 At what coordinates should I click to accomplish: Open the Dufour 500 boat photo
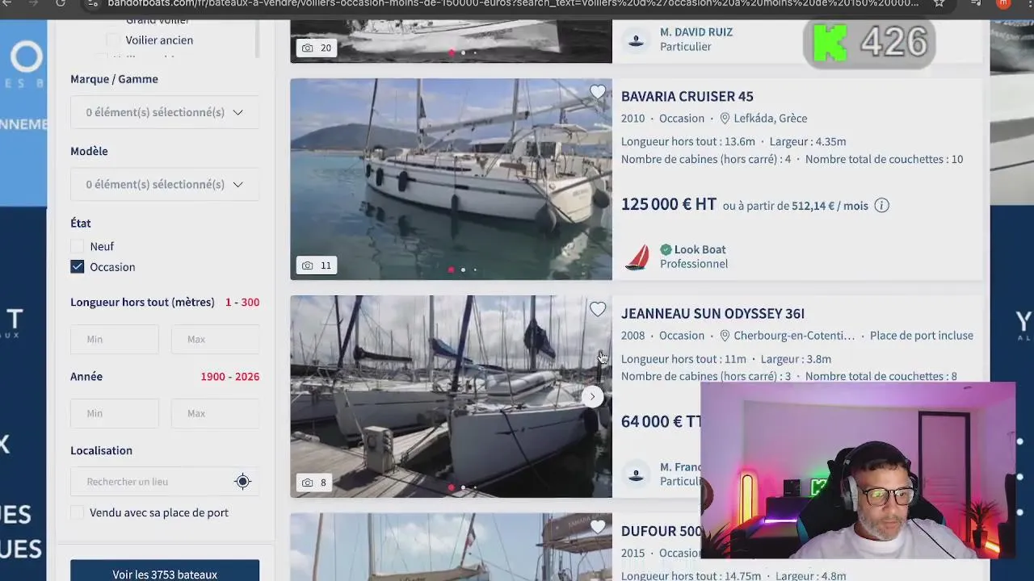point(451,547)
